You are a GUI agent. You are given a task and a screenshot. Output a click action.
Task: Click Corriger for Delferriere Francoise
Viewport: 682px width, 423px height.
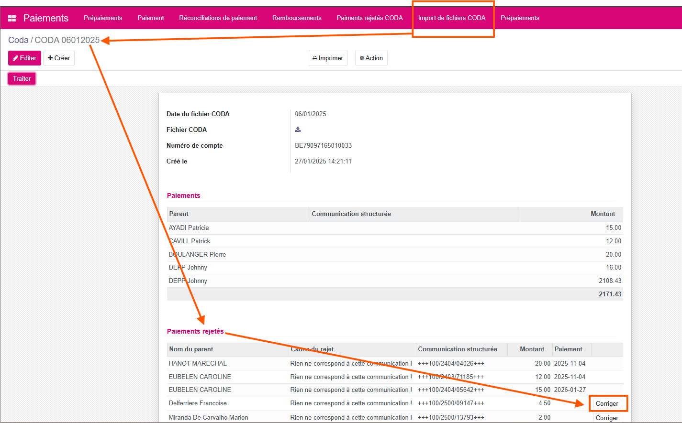[606, 403]
